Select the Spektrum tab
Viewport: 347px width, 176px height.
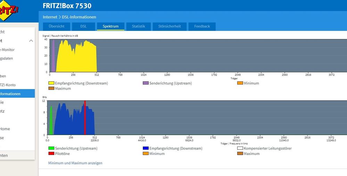111,26
